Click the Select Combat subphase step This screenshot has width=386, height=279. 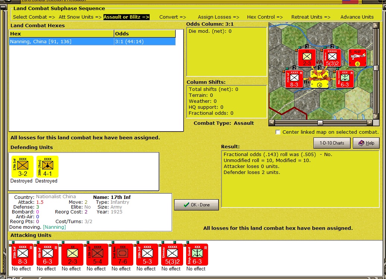click(34, 17)
